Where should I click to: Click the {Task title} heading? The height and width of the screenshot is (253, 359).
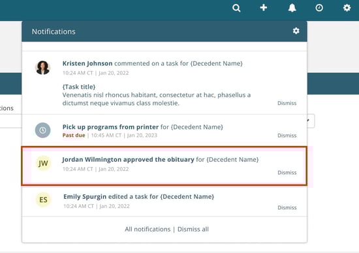pyautogui.click(x=79, y=87)
